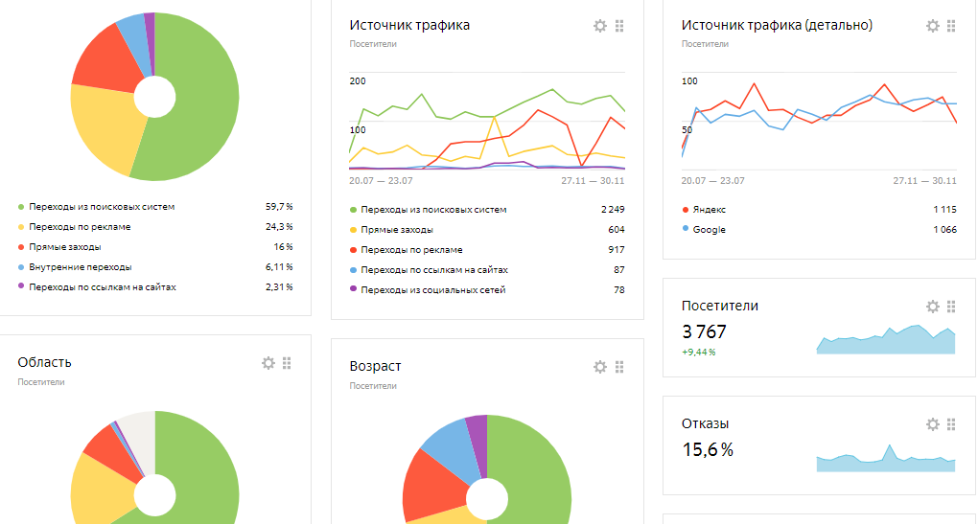
Task: Click the Google value 1 066
Action: pyautogui.click(x=945, y=230)
